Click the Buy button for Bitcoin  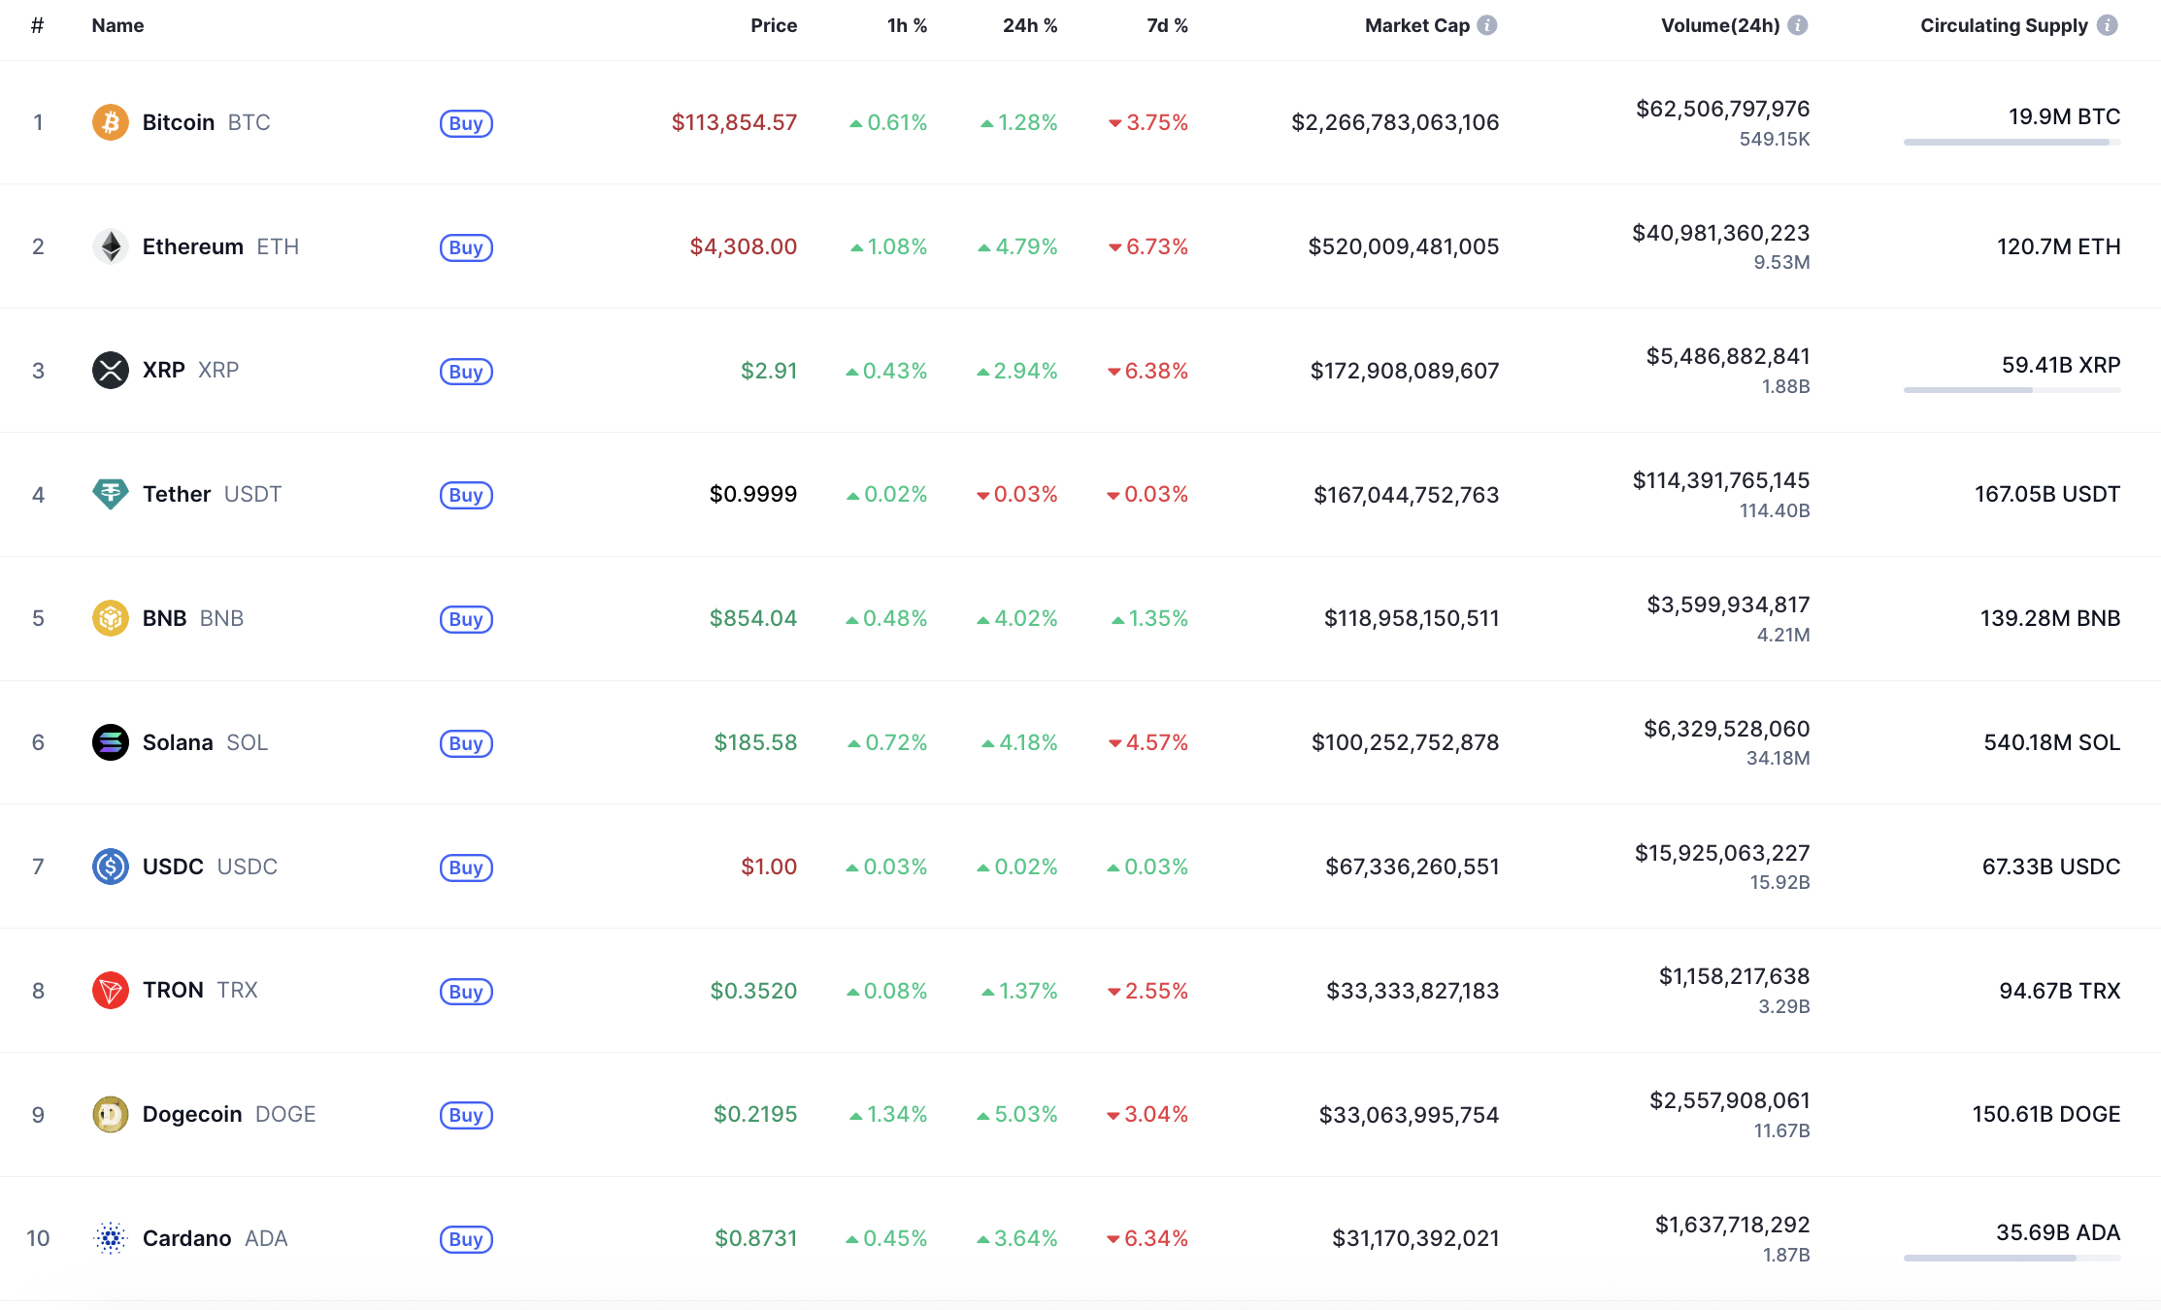[466, 123]
